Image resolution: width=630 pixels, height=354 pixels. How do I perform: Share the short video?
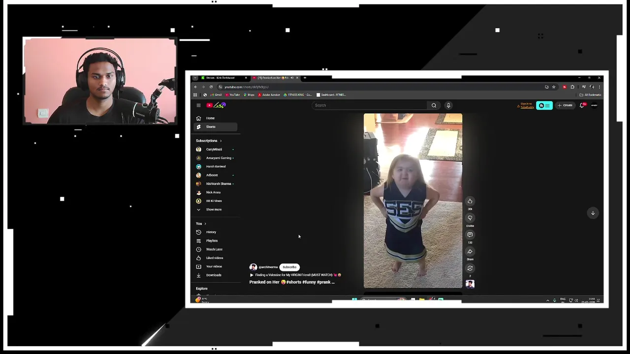click(x=470, y=251)
